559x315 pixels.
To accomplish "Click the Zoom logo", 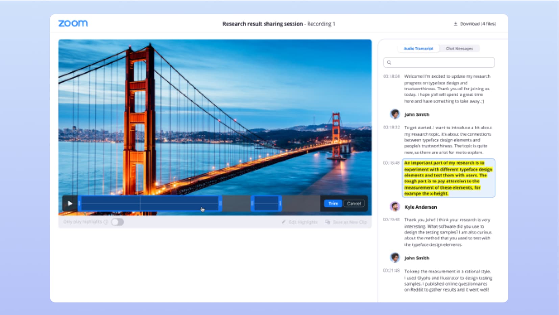I will [x=73, y=23].
